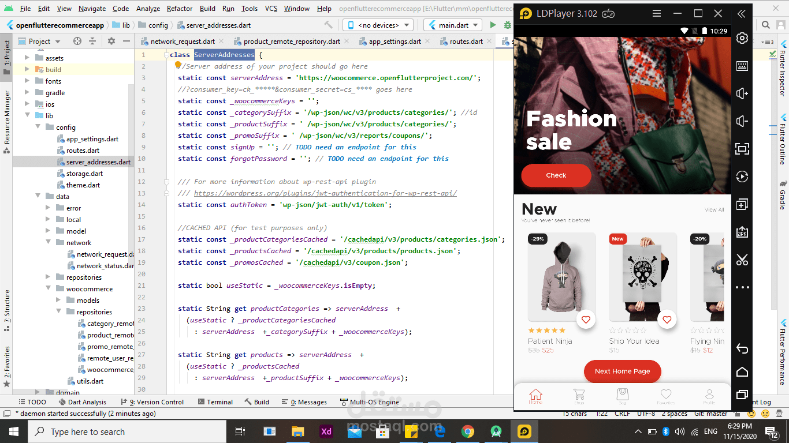Image resolution: width=789 pixels, height=443 pixels.
Task: Expand the error folder under data
Action: click(x=49, y=208)
